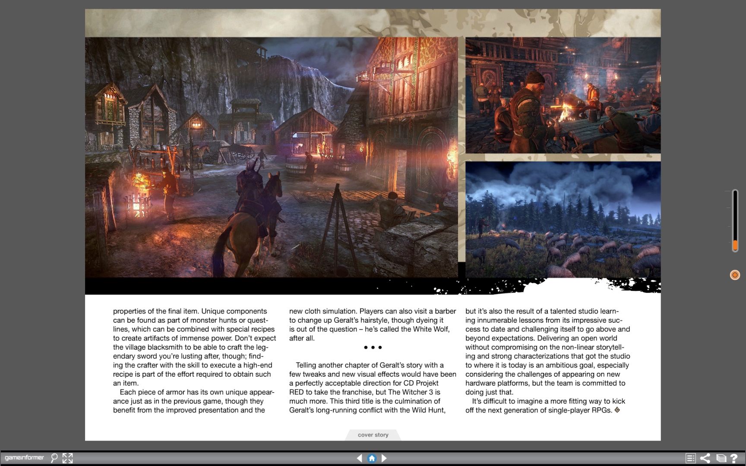Image resolution: width=746 pixels, height=466 pixels.
Task: Click the orange circle button on right edge
Action: [735, 275]
